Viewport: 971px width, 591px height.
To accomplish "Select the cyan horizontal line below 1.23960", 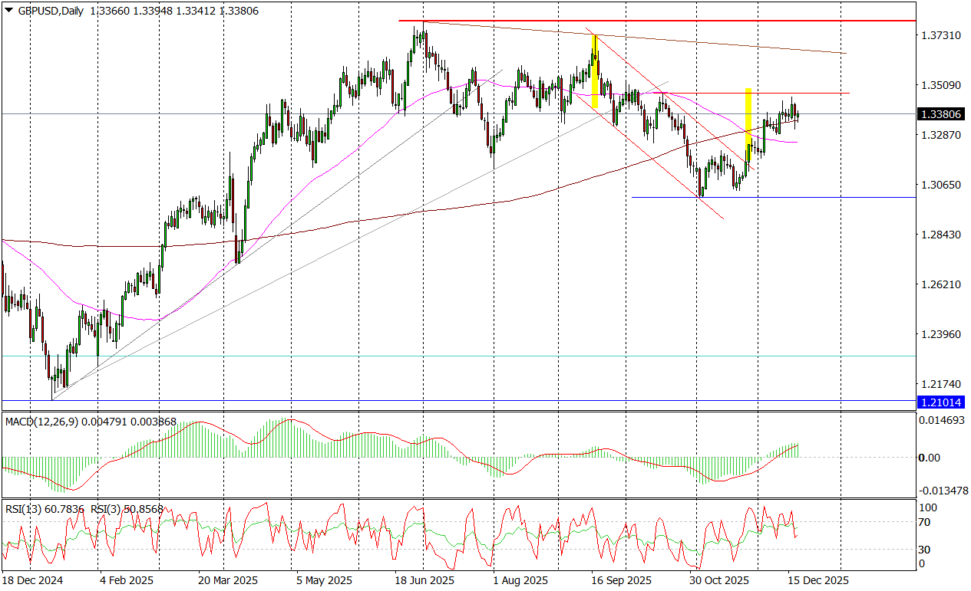I will point(461,356).
